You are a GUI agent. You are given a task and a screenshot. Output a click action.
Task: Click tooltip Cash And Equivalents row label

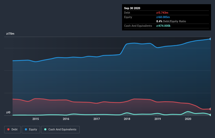click(138, 26)
